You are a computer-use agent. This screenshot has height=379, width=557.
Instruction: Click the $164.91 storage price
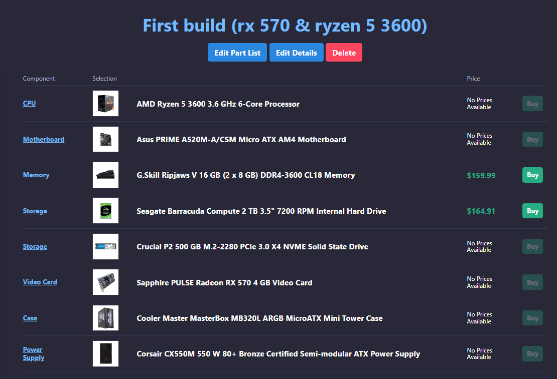coord(481,211)
